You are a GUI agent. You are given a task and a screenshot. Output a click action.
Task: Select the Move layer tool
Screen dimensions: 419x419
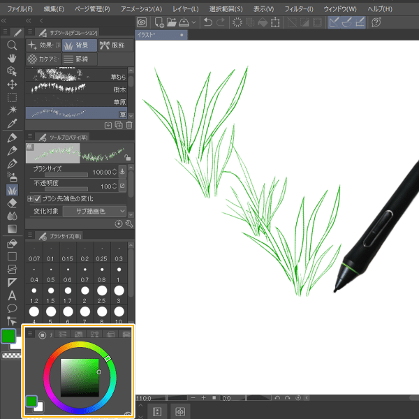12,84
